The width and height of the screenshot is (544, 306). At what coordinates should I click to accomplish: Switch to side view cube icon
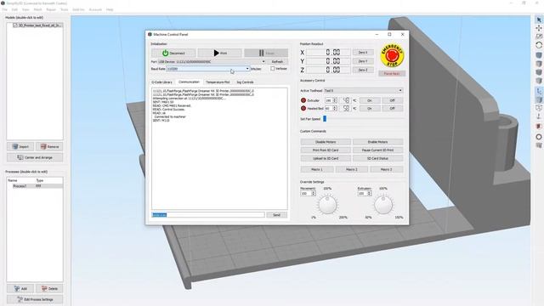point(539,81)
